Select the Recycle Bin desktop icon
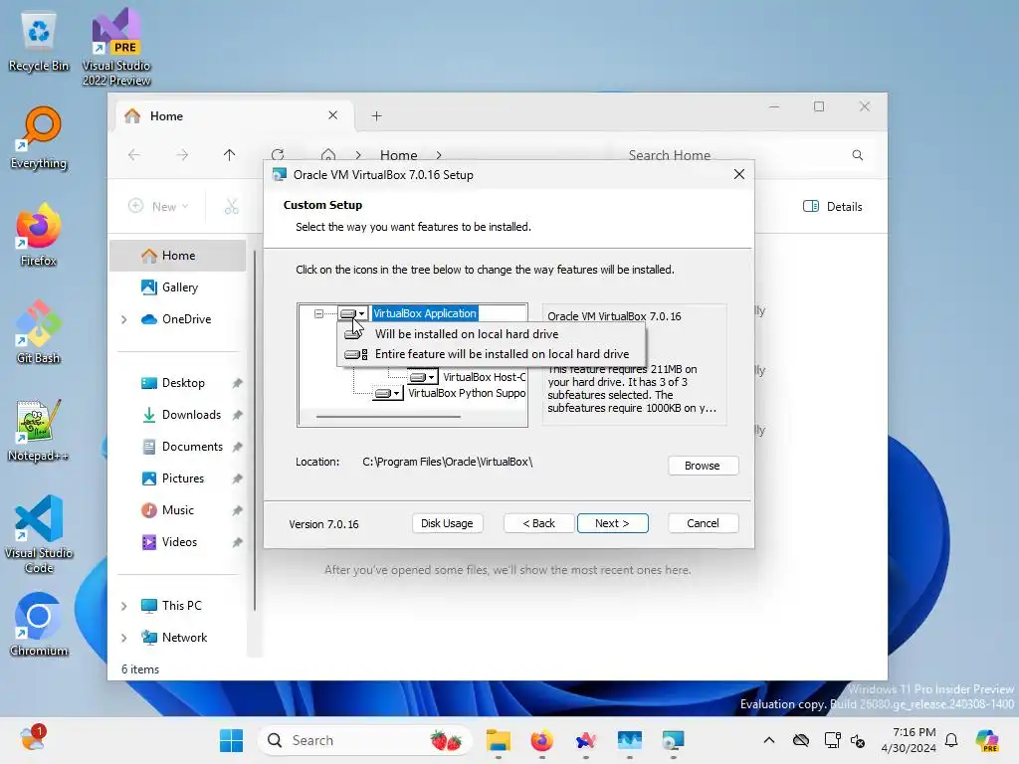 [x=39, y=42]
